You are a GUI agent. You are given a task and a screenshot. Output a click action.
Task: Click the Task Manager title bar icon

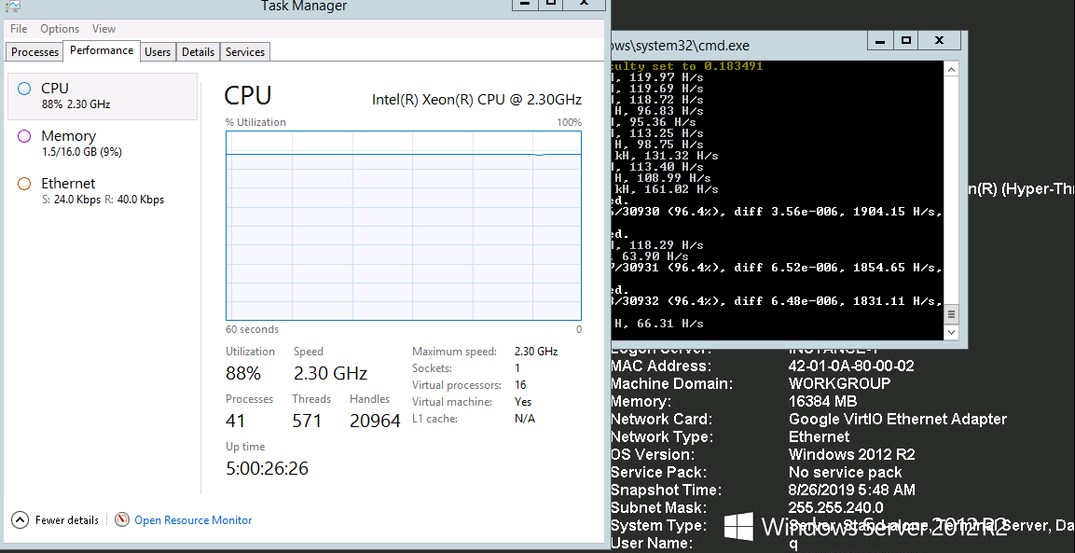12,5
